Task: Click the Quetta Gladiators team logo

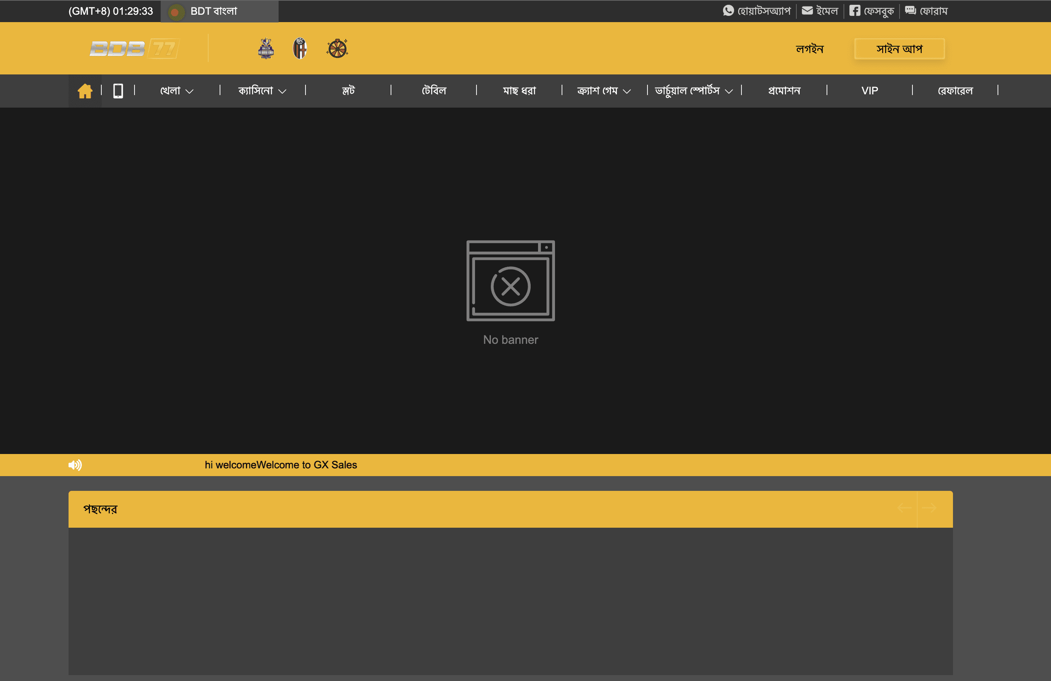Action: 266,49
